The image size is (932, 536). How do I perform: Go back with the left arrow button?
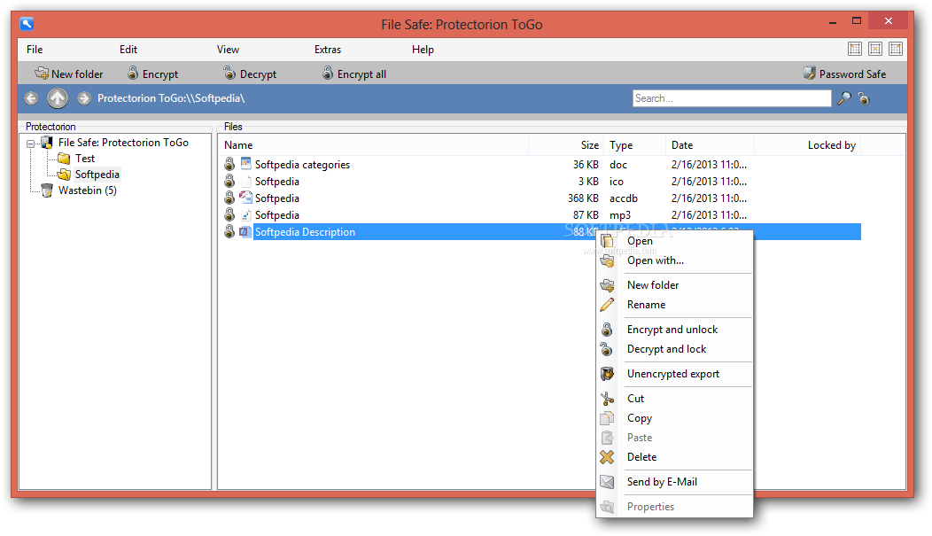(32, 98)
